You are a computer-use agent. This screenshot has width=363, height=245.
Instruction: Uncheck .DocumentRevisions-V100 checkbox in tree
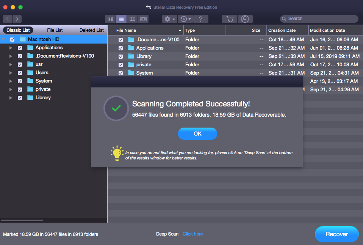[x=20, y=56]
